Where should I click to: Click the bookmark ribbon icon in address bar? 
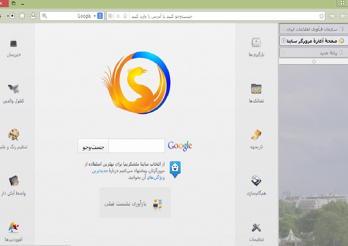(x=125, y=16)
